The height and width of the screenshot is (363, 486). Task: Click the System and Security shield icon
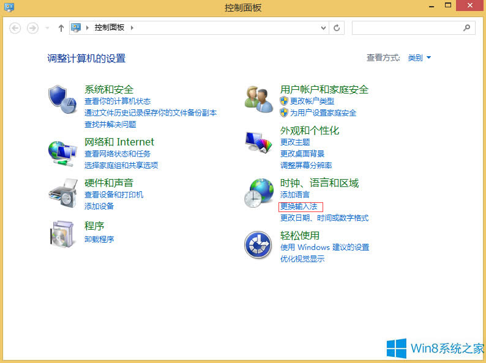62,99
